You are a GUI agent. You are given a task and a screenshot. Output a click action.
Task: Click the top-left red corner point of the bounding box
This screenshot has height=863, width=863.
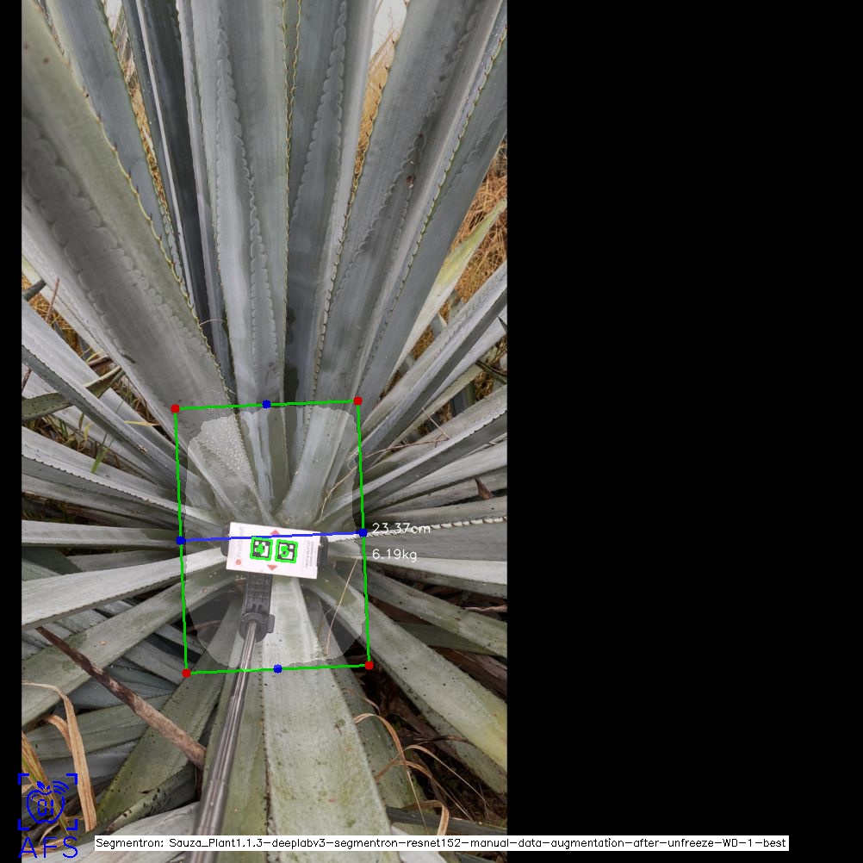pos(175,408)
